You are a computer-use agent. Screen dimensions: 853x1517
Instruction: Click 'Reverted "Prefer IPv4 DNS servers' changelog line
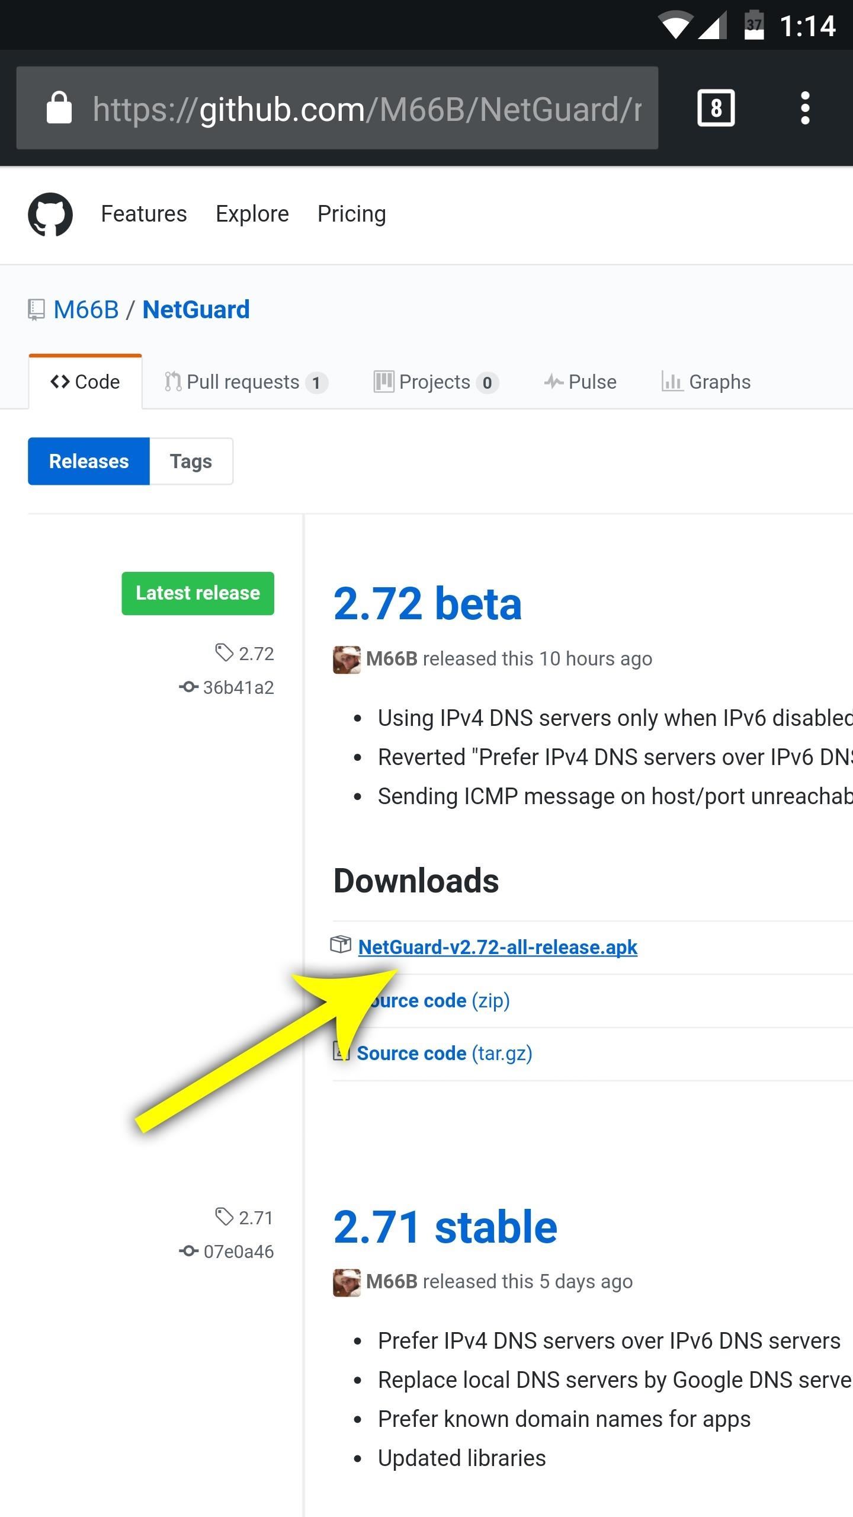pos(615,757)
